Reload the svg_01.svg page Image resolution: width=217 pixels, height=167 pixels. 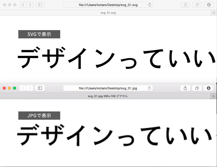[150, 5]
